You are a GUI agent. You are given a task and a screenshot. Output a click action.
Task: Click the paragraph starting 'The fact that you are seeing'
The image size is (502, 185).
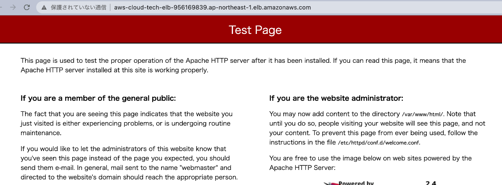127,123
